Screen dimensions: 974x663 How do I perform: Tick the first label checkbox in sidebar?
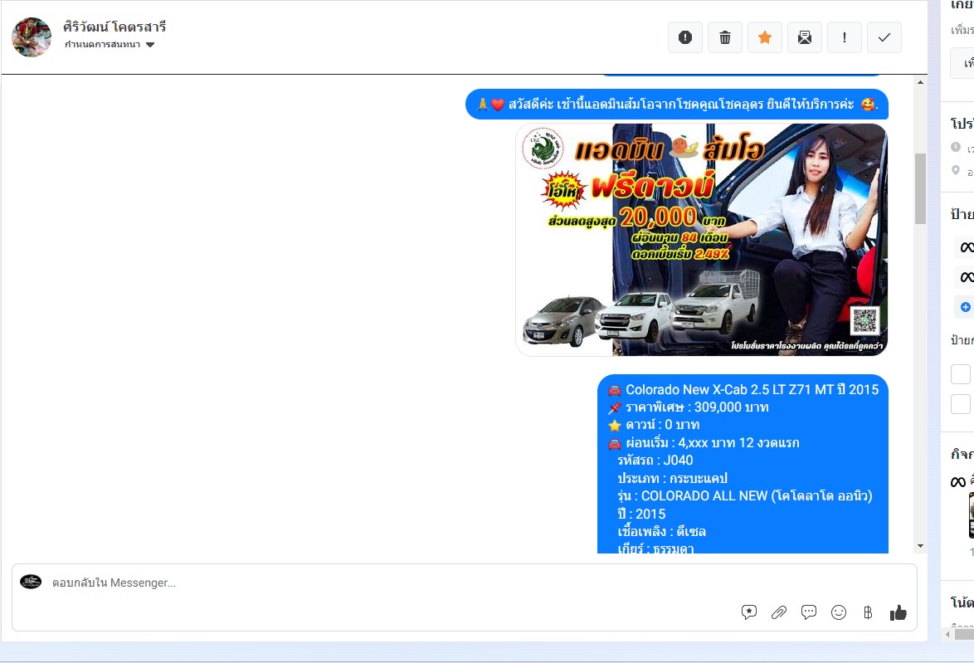point(960,374)
